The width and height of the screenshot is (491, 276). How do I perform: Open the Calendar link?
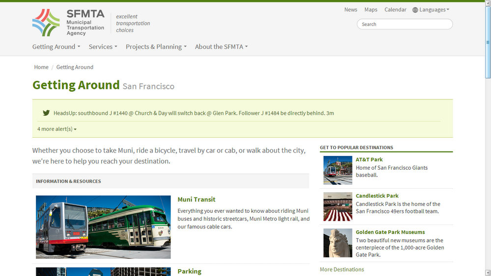click(x=395, y=10)
